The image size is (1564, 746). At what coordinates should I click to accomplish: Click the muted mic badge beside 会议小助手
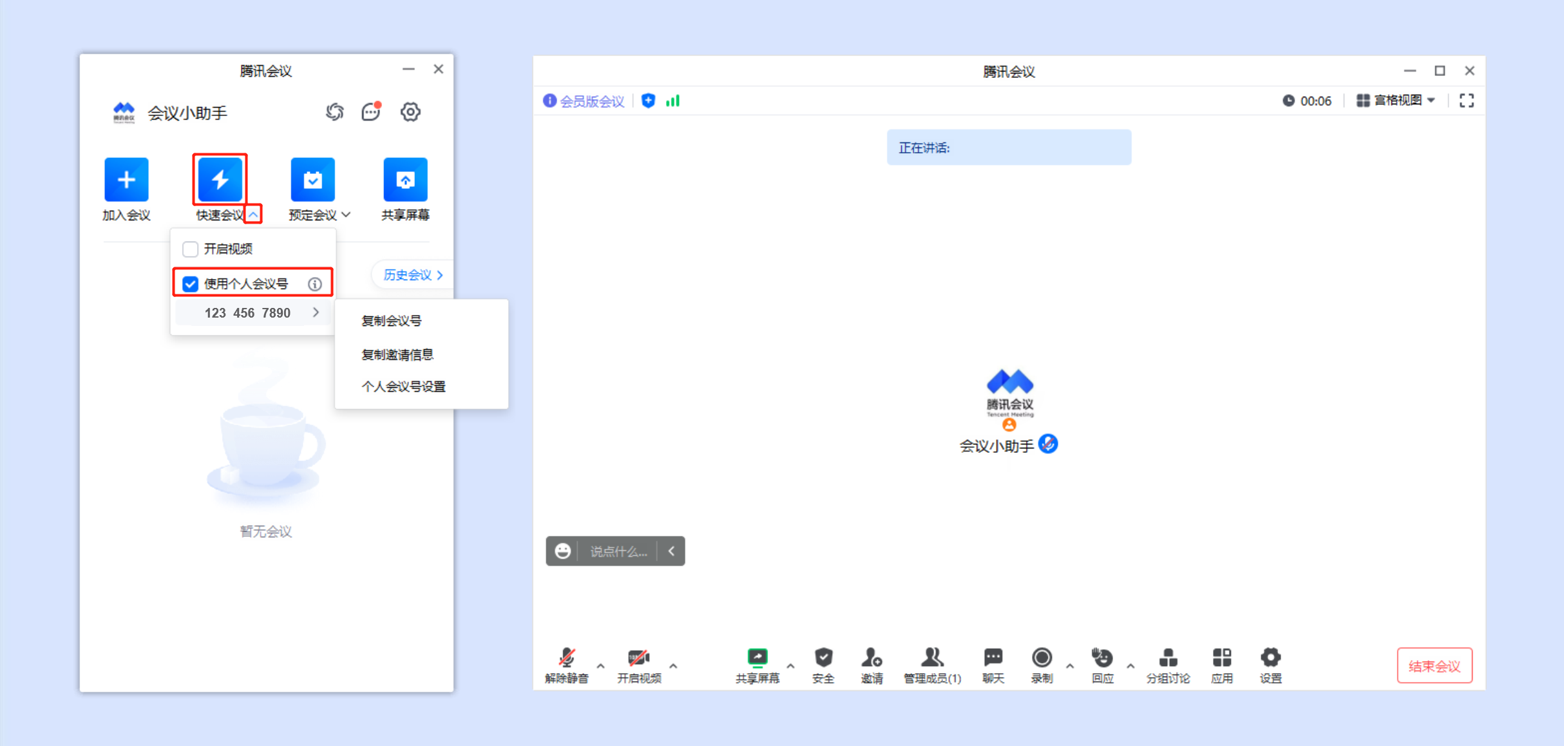click(1048, 444)
